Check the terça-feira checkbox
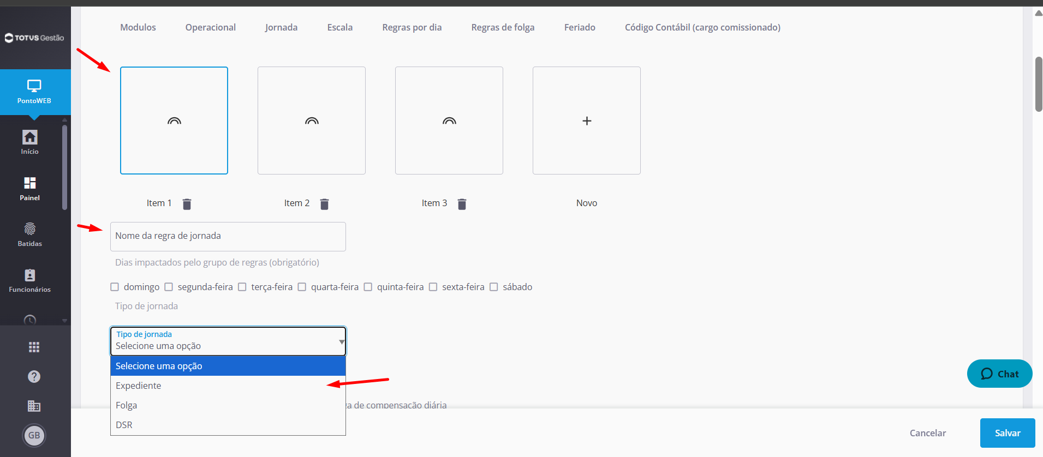 coord(242,287)
